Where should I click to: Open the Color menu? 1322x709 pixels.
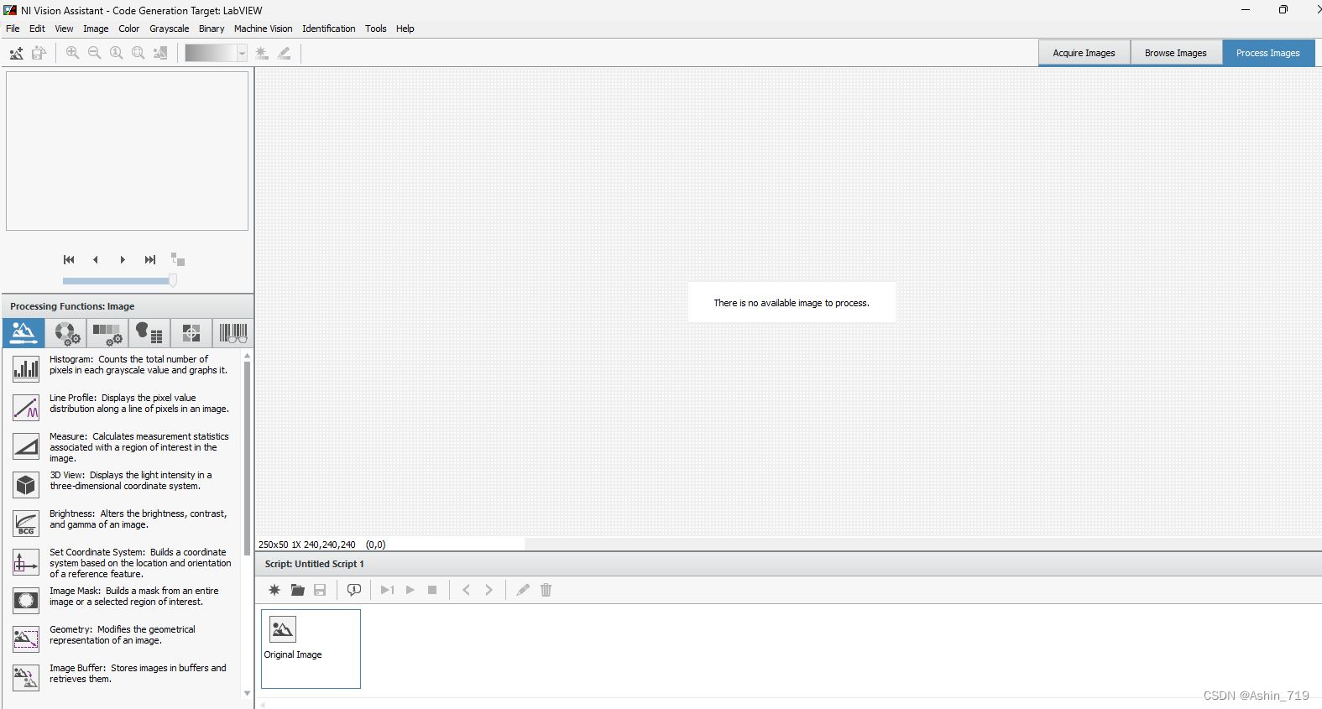[129, 29]
